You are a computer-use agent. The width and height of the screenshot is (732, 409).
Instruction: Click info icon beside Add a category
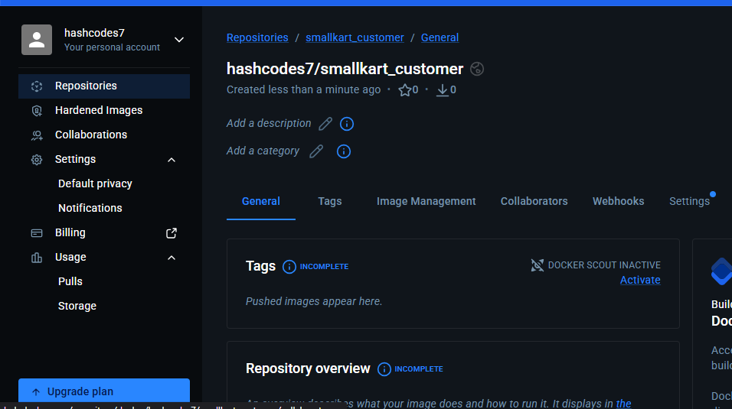coord(344,151)
